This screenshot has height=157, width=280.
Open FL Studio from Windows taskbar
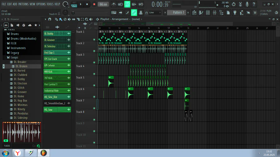tap(43, 153)
